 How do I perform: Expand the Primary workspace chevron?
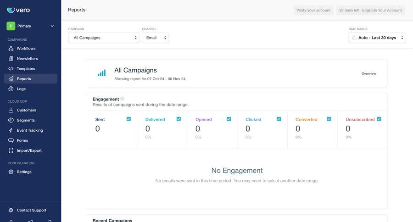coord(52,26)
